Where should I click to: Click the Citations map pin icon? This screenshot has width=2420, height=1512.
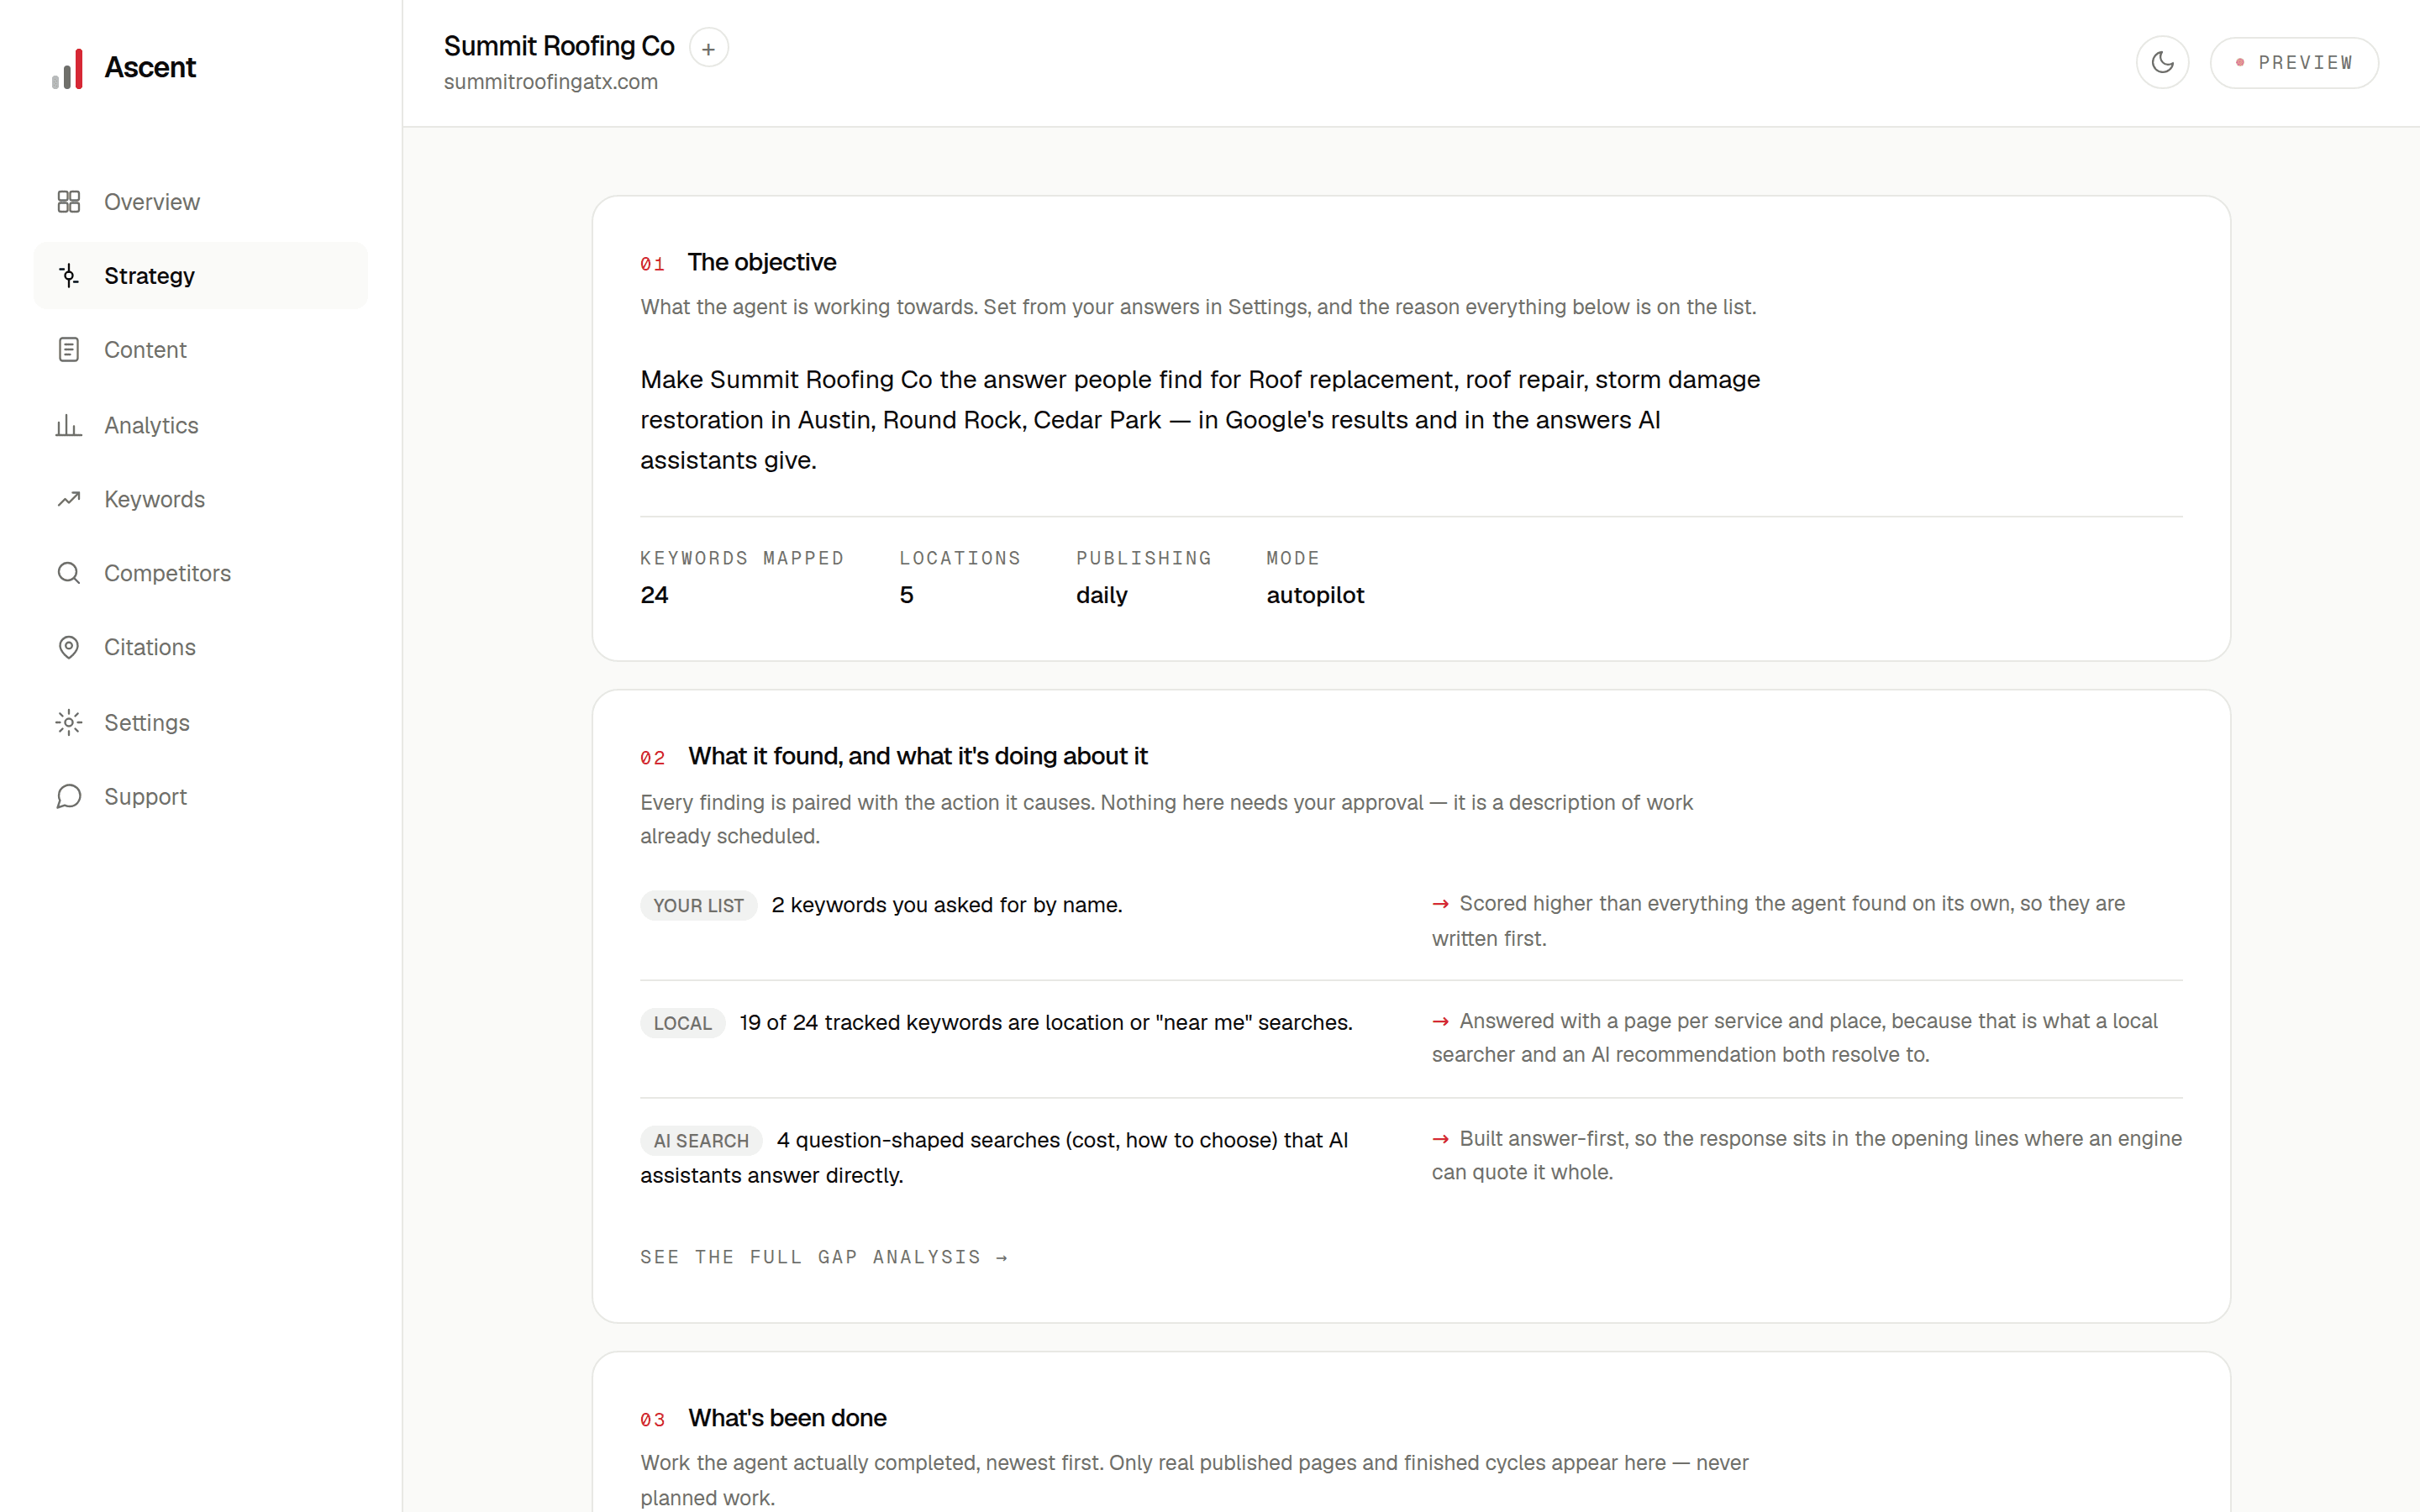point(68,647)
